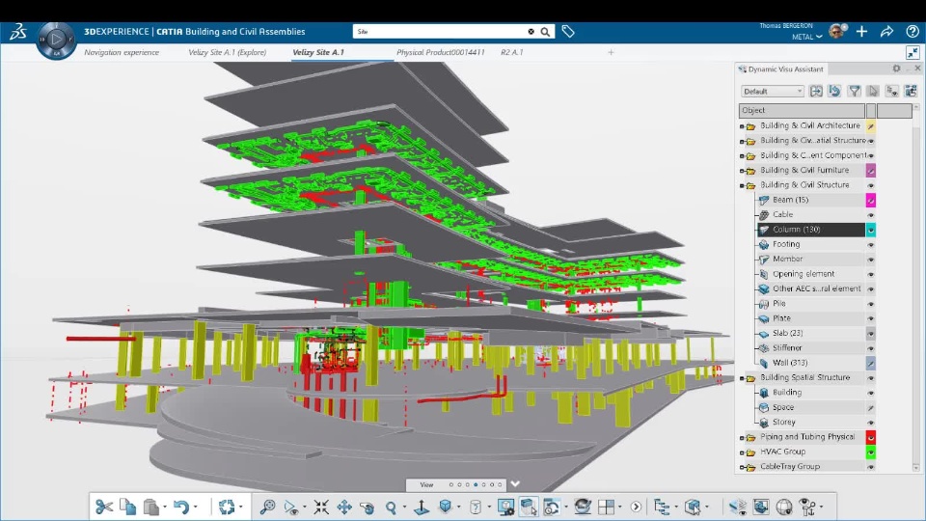The image size is (926, 521).
Task: Click the search magnifier icon
Action: (545, 32)
